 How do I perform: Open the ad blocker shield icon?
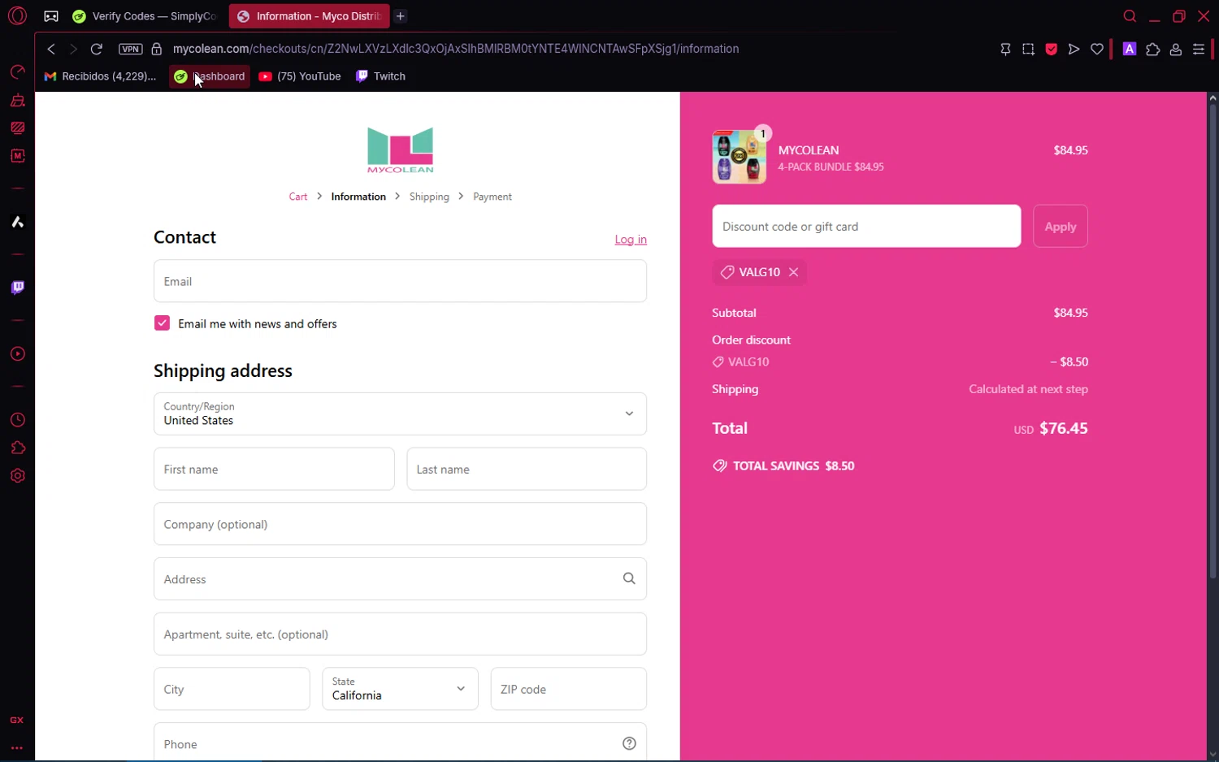(x=1051, y=50)
